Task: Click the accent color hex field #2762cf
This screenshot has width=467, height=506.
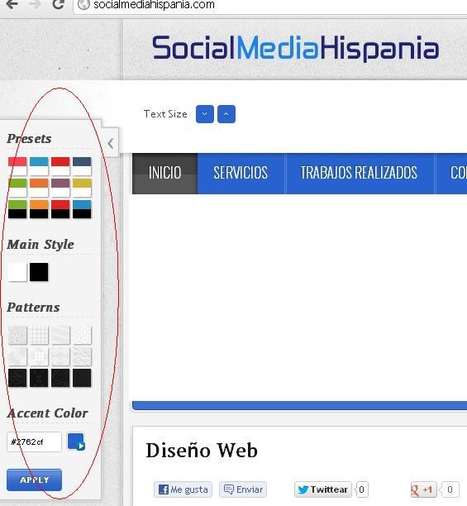Action: point(34,442)
